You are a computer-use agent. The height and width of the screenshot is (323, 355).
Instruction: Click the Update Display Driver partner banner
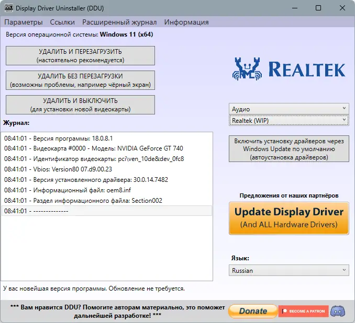point(289,218)
